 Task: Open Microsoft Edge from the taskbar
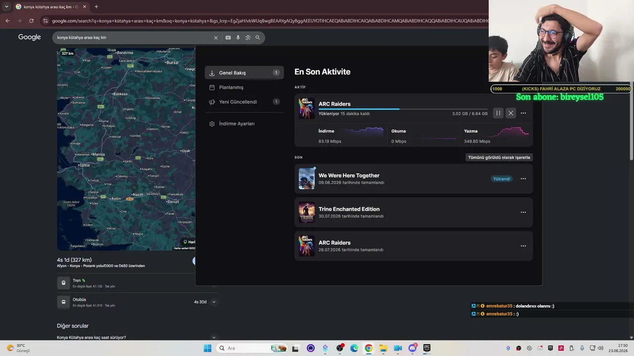354,348
